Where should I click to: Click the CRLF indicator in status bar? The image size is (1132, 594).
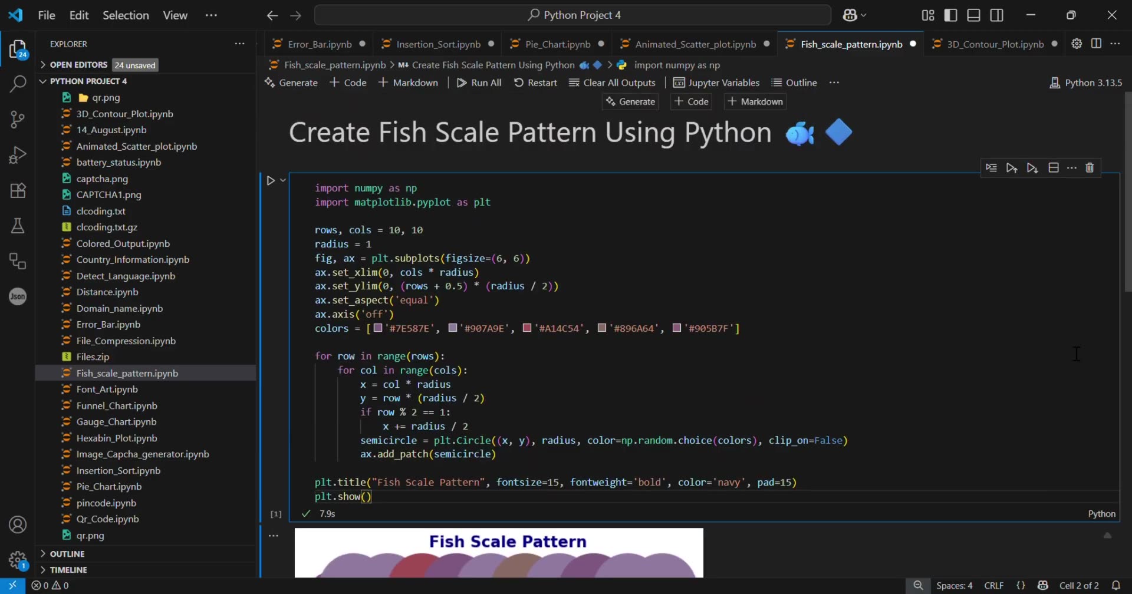pos(995,585)
